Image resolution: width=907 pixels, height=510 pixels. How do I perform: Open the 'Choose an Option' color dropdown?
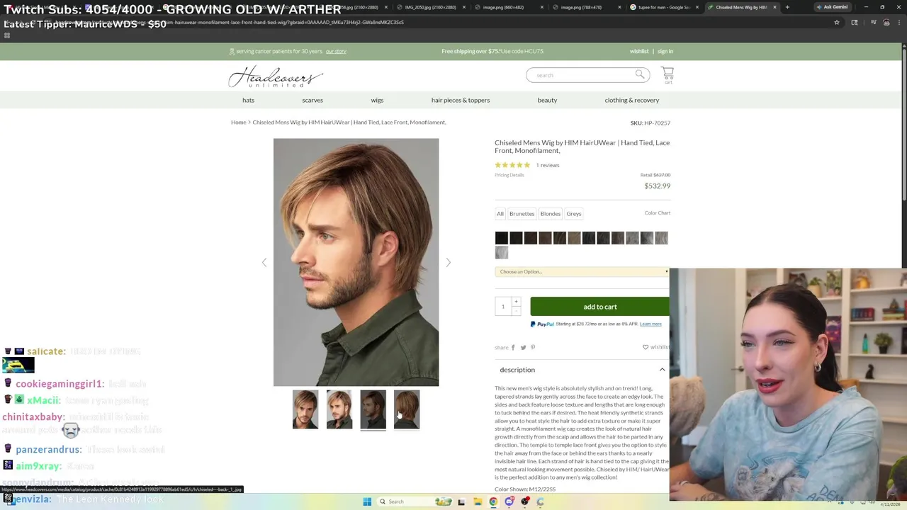pyautogui.click(x=582, y=271)
